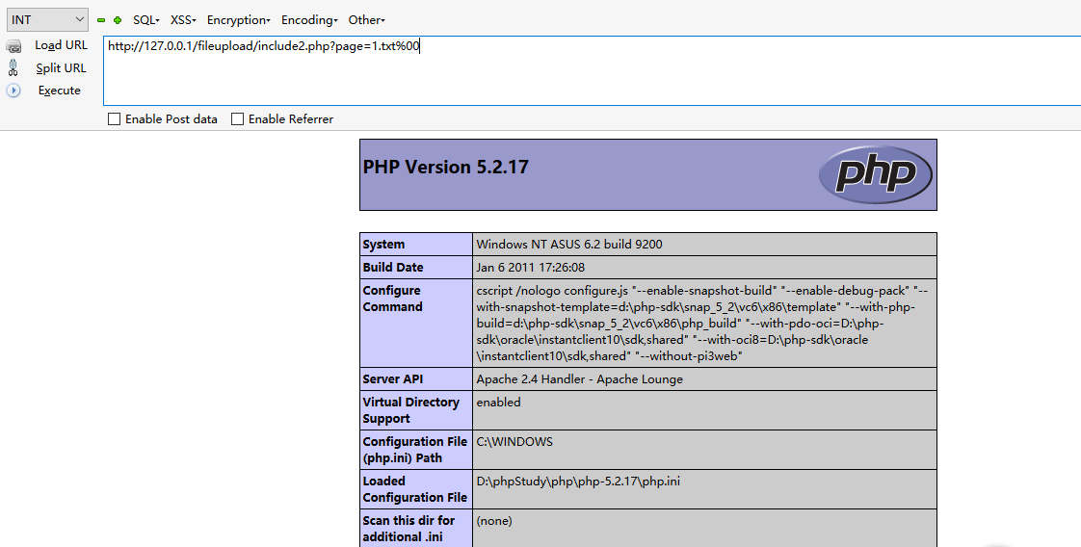Viewport: 1081px width, 547px height.
Task: Click the enabled value cell
Action: click(x=498, y=403)
